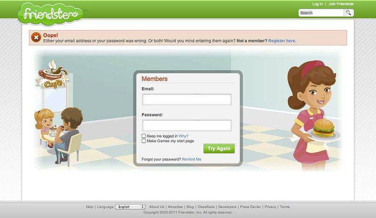Open the Why? link

coord(183,136)
